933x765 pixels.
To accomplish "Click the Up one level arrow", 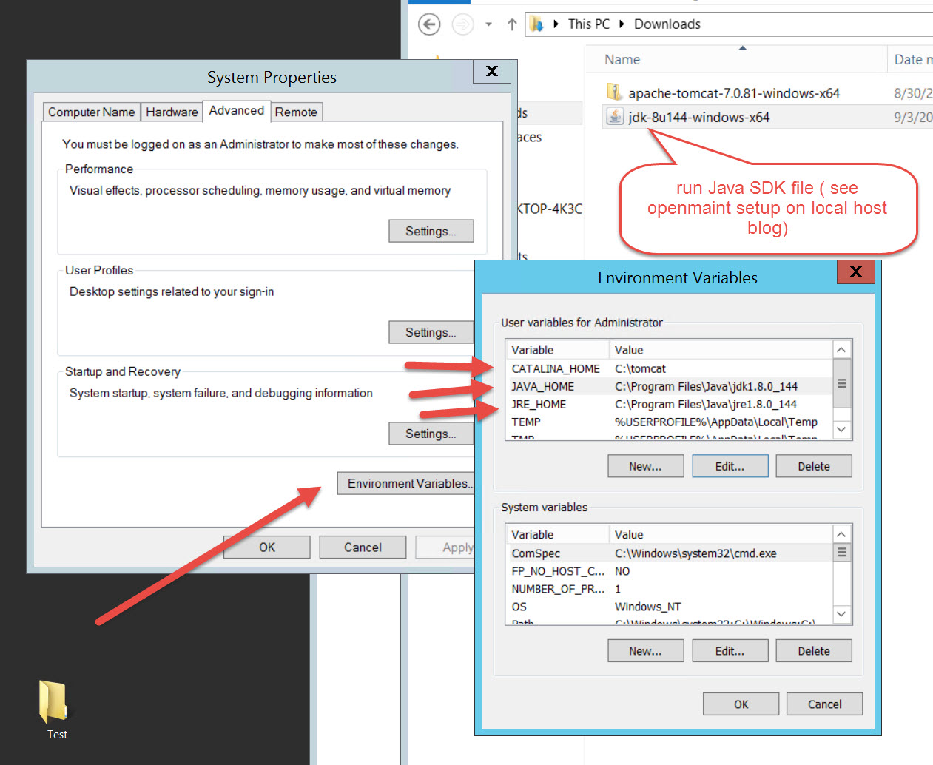I will coord(512,24).
